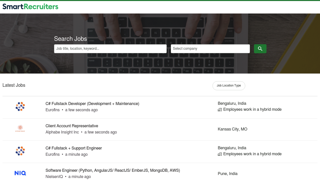
Task: Click the Alphabe Insight Inc sun logo
Action: pyautogui.click(x=20, y=128)
